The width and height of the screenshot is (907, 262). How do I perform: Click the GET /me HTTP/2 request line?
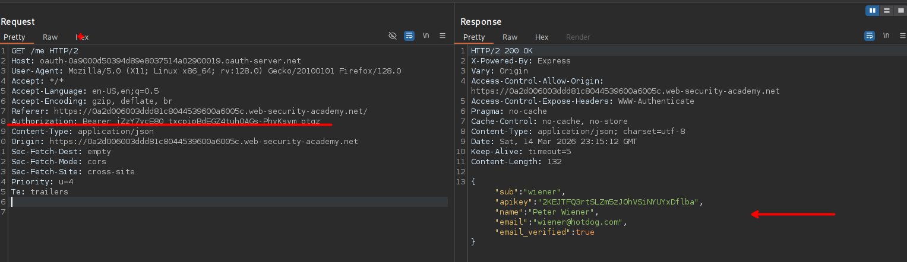click(42, 50)
